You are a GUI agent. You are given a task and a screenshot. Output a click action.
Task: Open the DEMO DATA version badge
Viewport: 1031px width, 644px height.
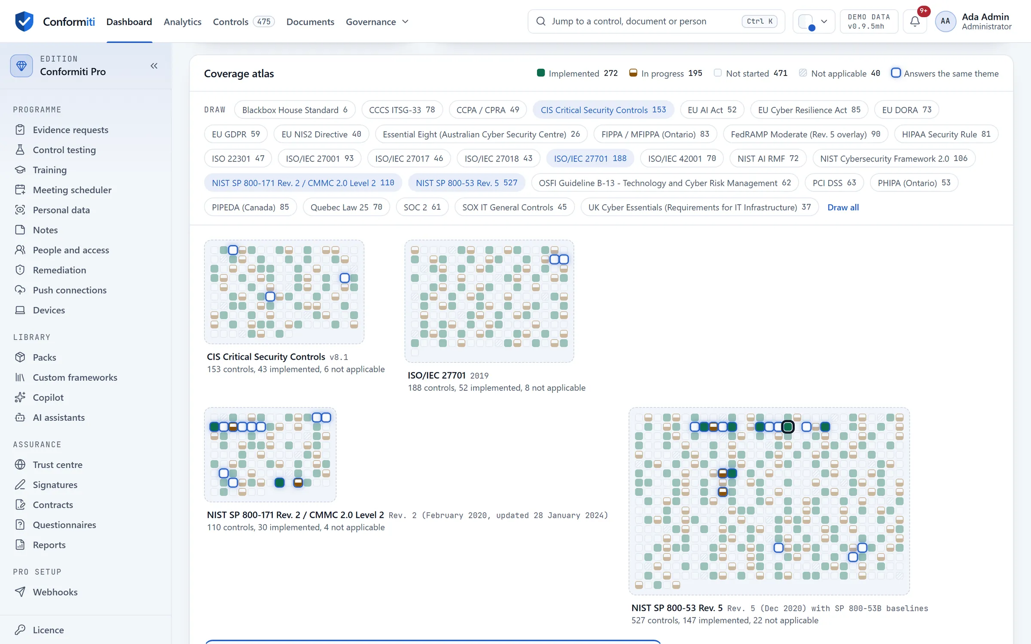[x=869, y=21]
